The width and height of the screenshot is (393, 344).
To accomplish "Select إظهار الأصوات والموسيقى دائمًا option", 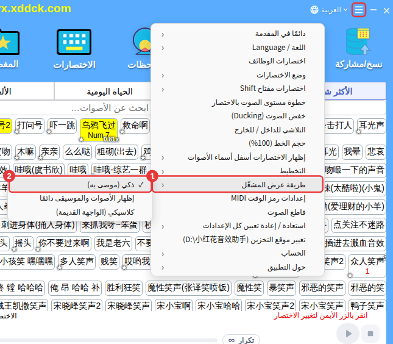I will pyautogui.click(x=80, y=198).
